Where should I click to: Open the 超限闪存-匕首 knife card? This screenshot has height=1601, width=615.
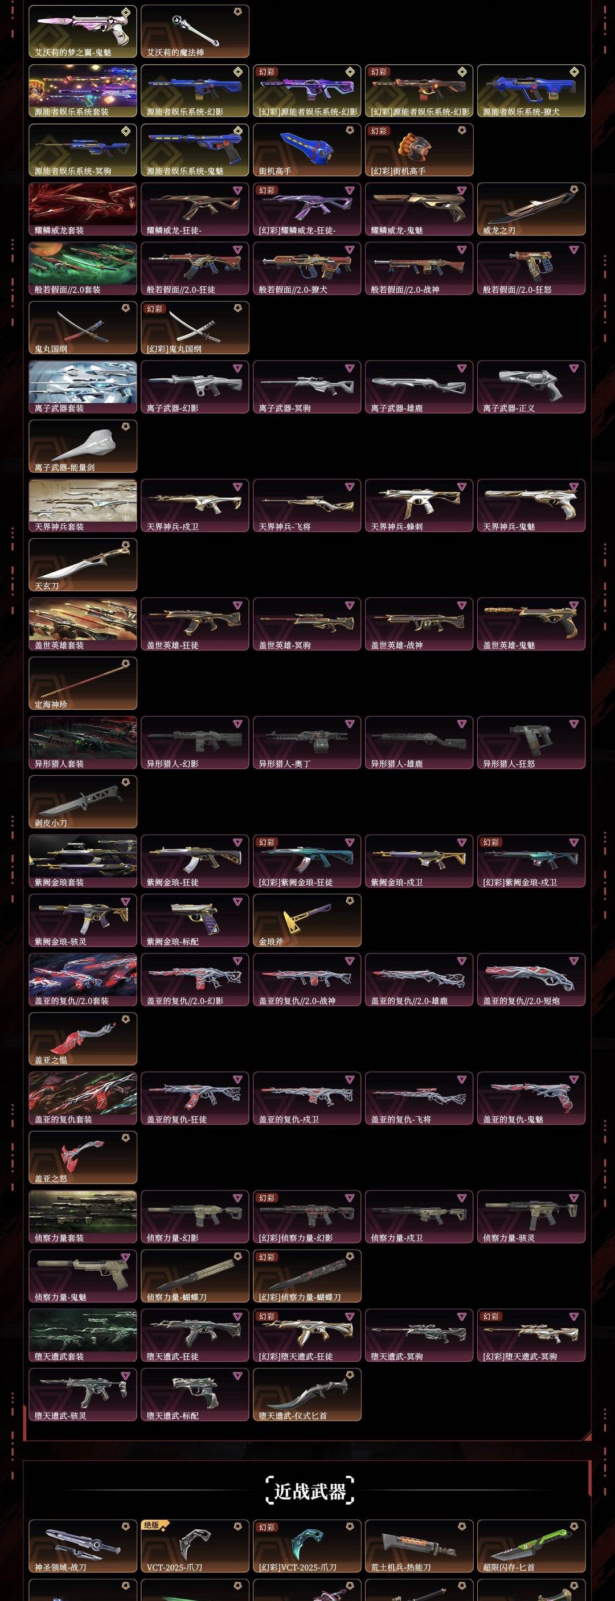coord(531,1546)
